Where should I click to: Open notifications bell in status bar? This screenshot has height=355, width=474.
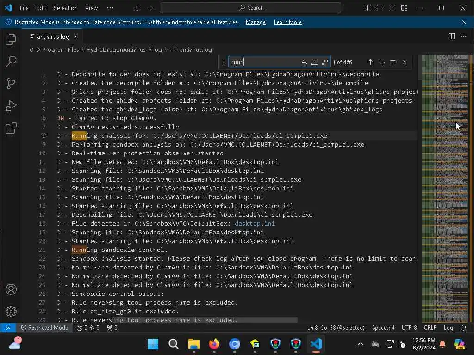(x=464, y=328)
